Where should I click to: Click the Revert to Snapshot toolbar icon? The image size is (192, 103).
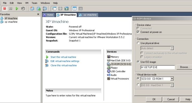click(39, 9)
